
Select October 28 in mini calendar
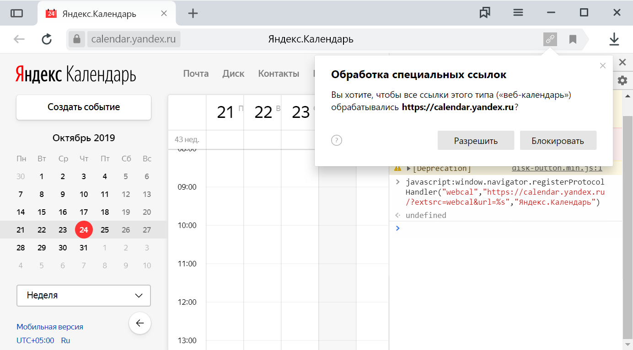21,248
